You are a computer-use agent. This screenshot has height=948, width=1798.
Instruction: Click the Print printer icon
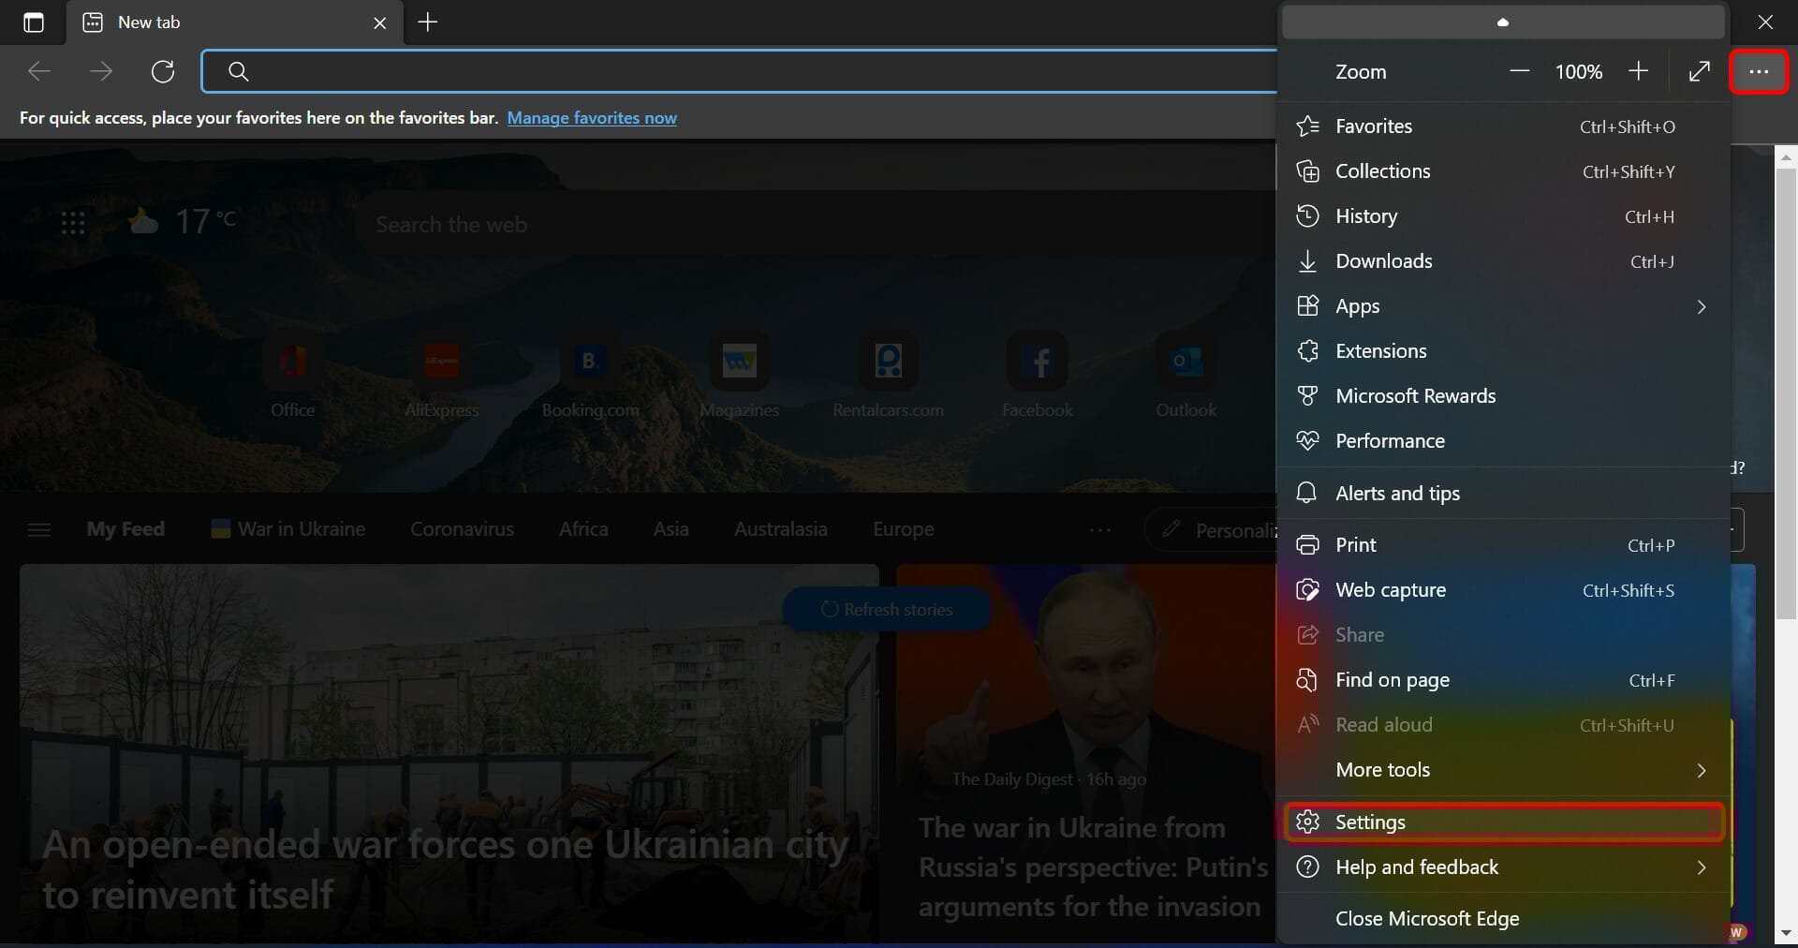(x=1307, y=545)
